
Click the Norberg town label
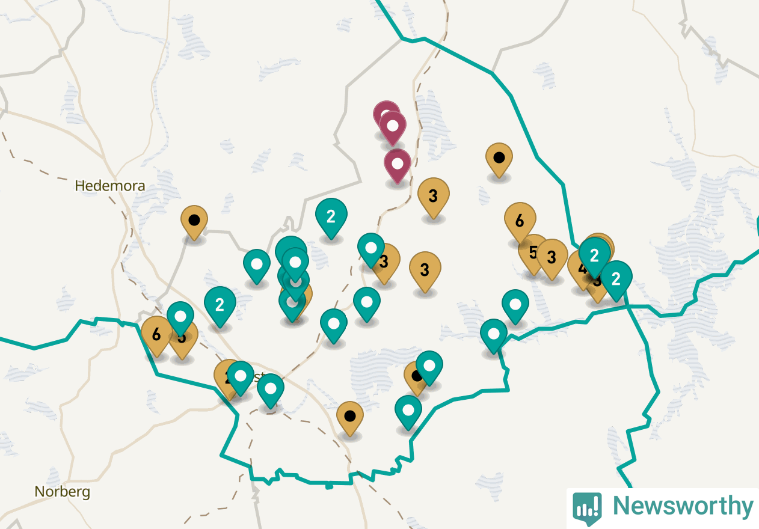point(63,492)
